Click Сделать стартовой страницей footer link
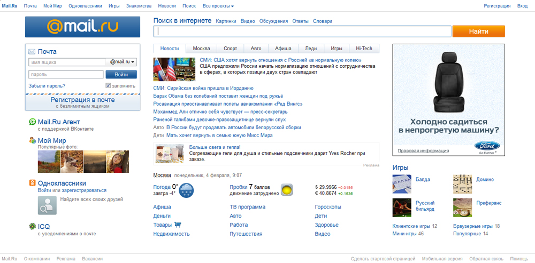The height and width of the screenshot is (263, 535). click(x=383, y=259)
